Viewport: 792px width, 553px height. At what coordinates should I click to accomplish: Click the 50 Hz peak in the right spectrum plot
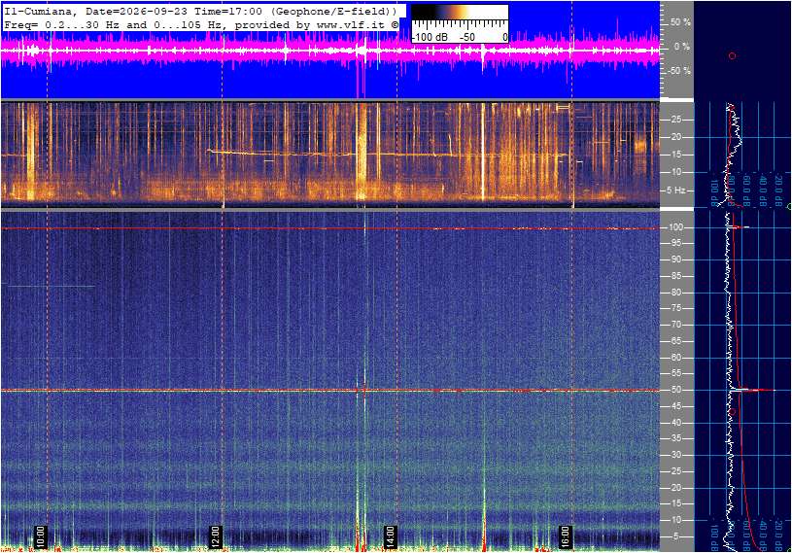(752, 390)
